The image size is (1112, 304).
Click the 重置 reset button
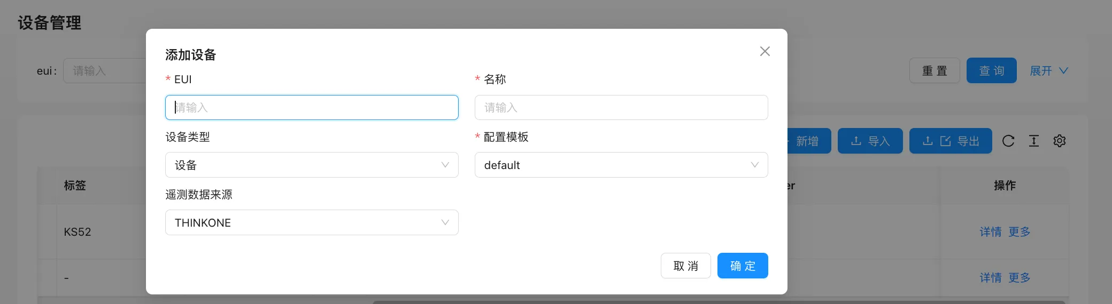tap(935, 70)
